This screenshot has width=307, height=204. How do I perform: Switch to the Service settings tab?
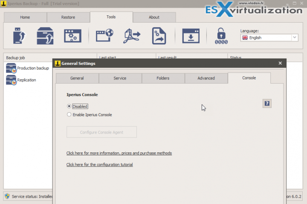(x=120, y=78)
